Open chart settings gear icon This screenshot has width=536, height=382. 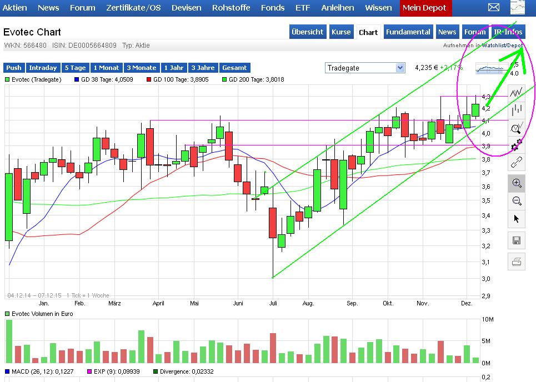click(516, 145)
